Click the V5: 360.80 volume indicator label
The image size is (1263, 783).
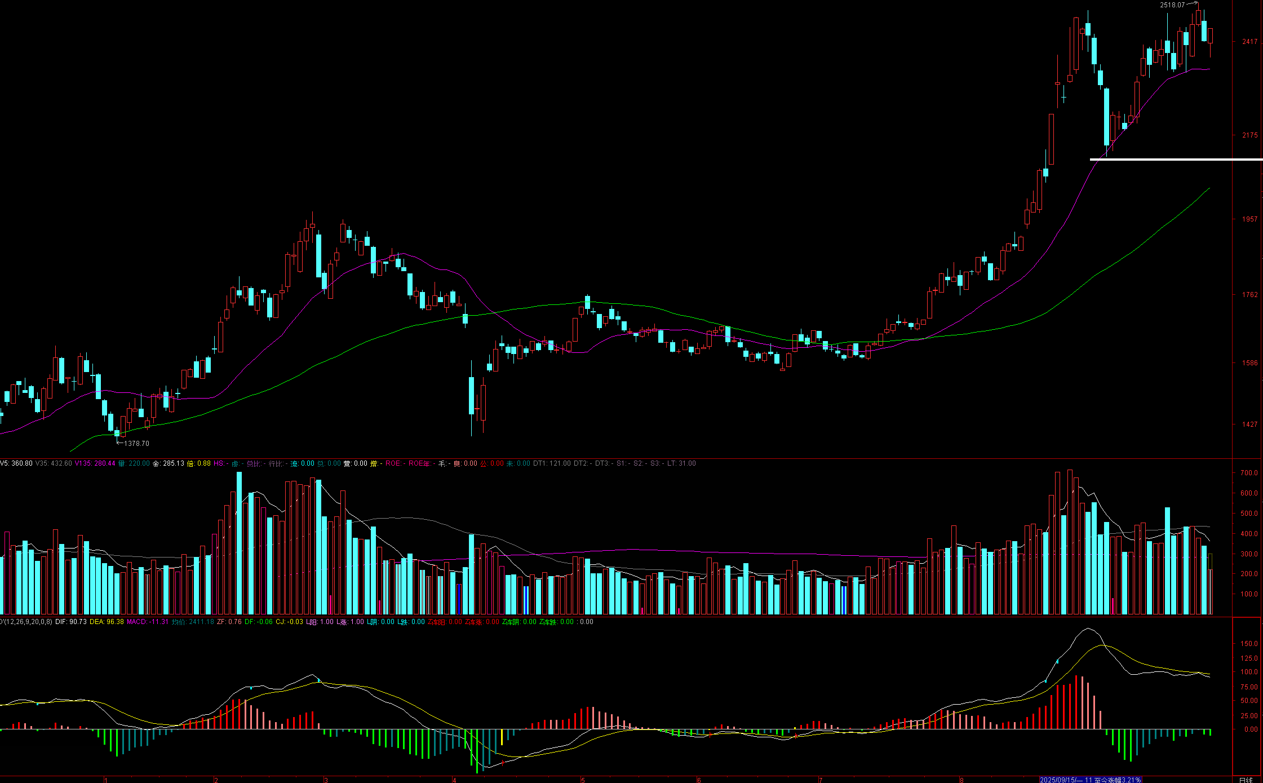[x=16, y=463]
